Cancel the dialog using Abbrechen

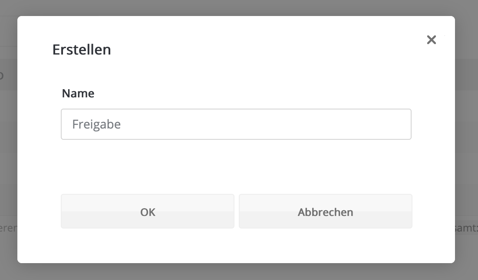(x=325, y=212)
